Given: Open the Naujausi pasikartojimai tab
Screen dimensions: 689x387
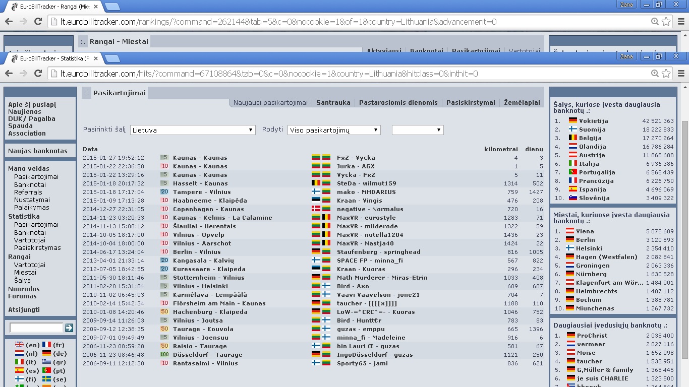Looking at the screenshot, I should click(x=270, y=102).
